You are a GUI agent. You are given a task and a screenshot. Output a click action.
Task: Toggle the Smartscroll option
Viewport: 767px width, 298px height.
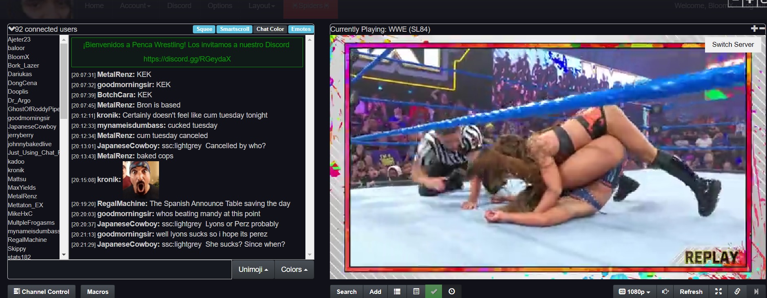(234, 29)
